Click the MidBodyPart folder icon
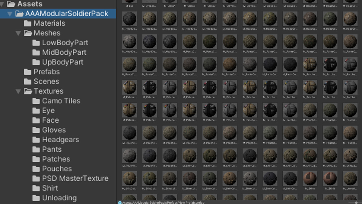 pyautogui.click(x=36, y=52)
